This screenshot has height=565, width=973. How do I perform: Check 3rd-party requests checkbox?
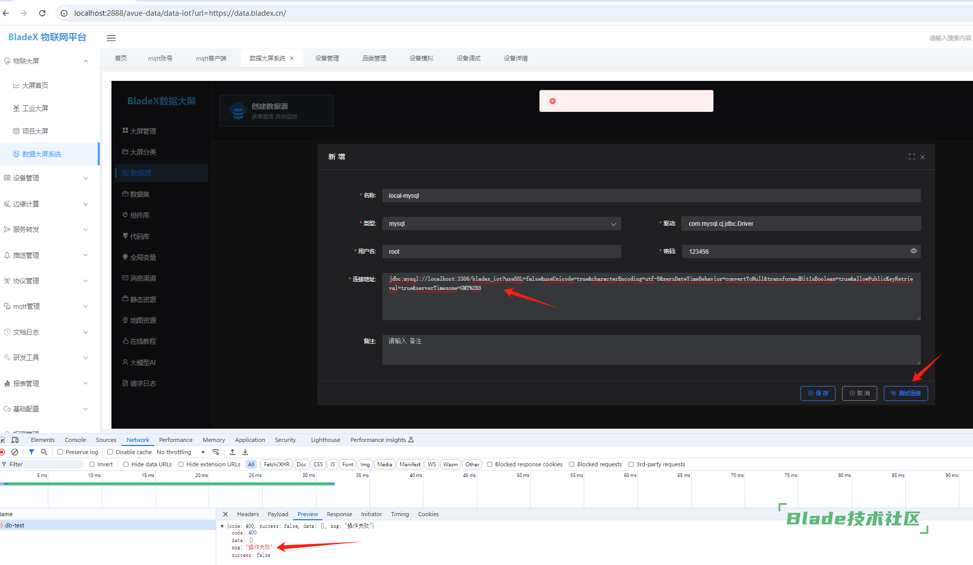631,464
